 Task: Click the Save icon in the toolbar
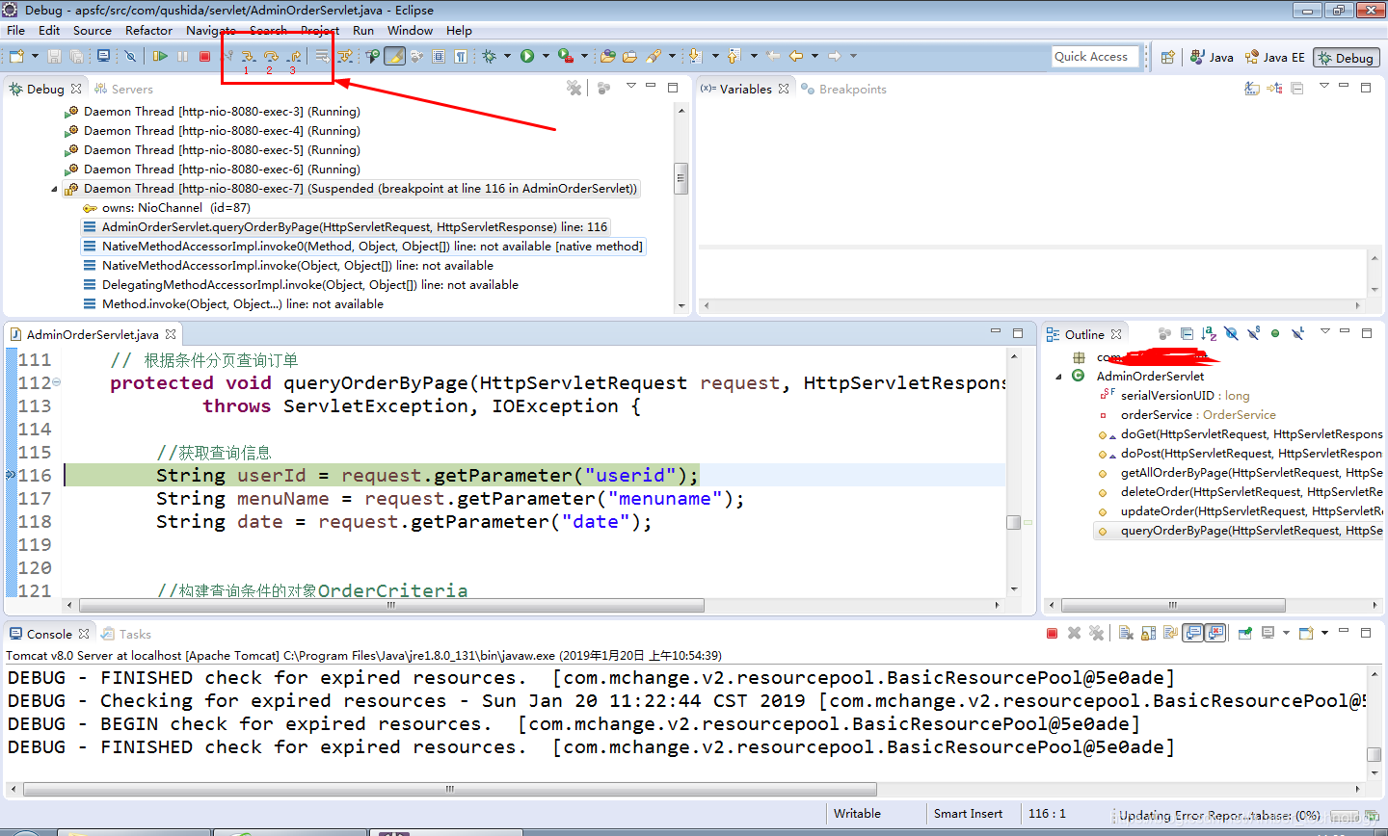(x=54, y=56)
